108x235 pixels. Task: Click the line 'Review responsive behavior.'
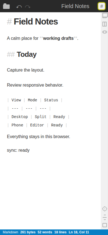point(35,85)
